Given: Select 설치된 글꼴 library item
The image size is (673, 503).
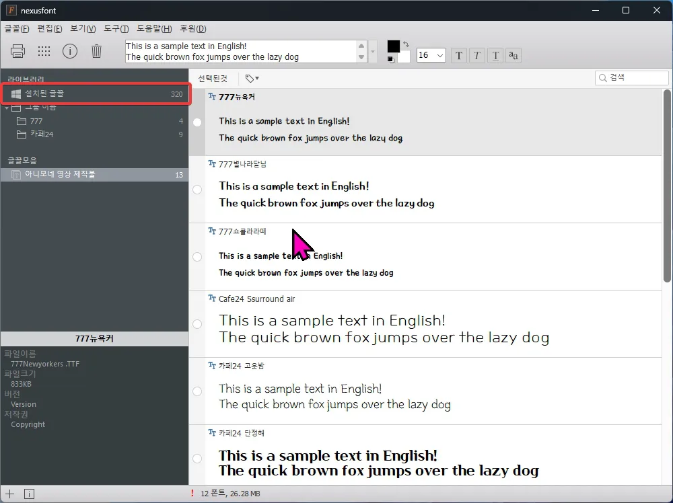Looking at the screenshot, I should pyautogui.click(x=96, y=94).
